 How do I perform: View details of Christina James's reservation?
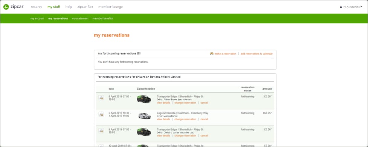(163, 135)
